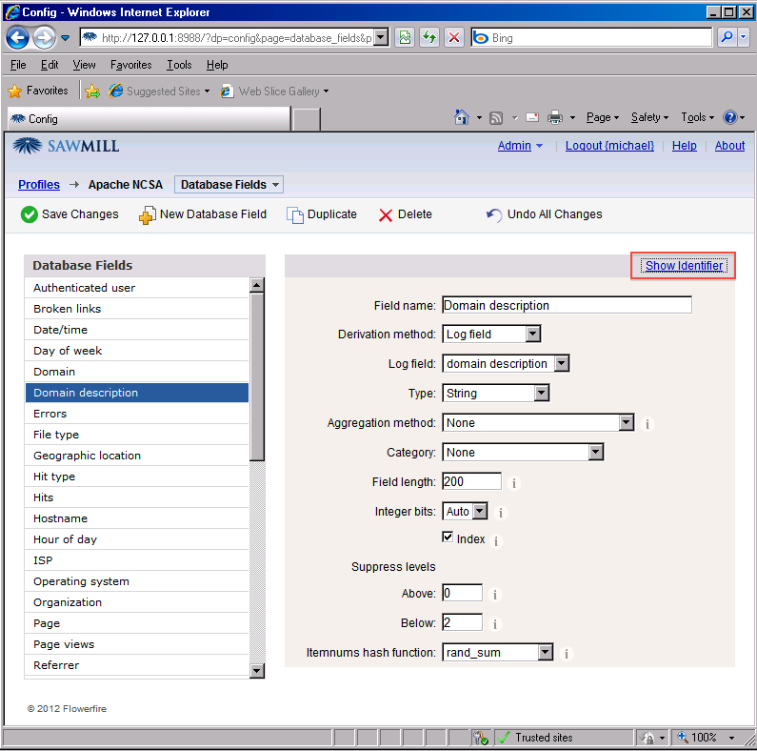Open the Favorites menu in menu bar

pos(130,65)
